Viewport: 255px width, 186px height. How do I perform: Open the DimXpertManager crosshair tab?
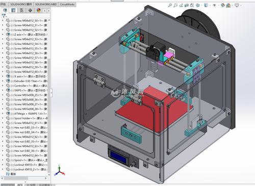30,11
